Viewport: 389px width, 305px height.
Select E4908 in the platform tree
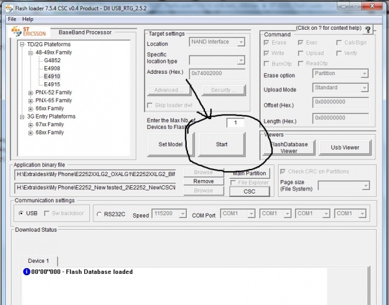point(52,68)
